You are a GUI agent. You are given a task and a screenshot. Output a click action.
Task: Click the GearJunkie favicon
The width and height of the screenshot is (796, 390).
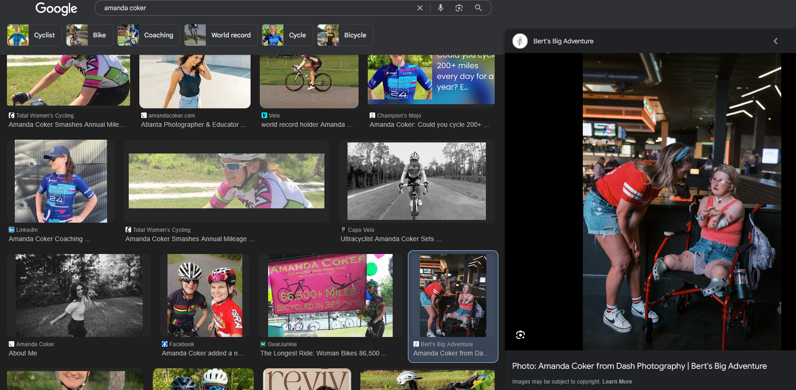[x=263, y=344]
